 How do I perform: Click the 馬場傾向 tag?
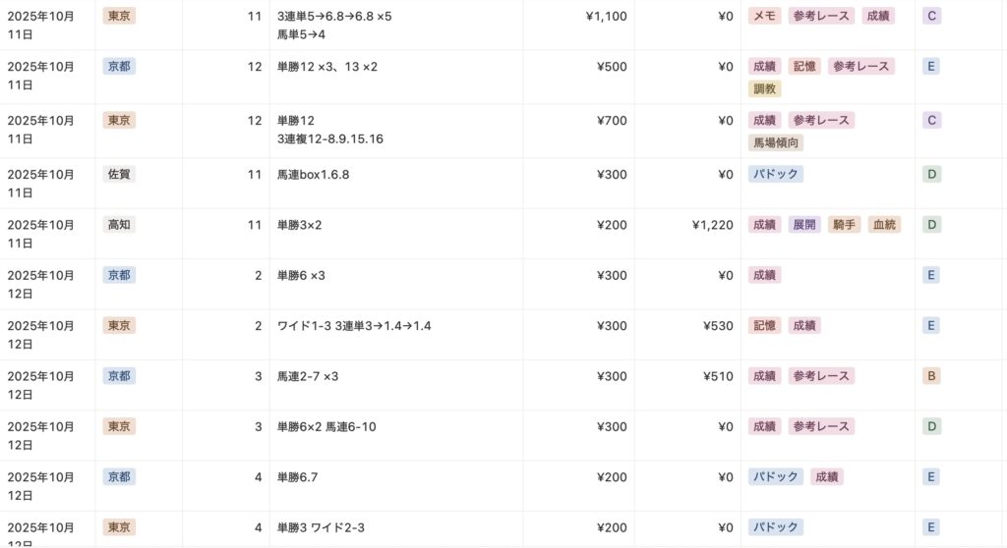pos(776,142)
